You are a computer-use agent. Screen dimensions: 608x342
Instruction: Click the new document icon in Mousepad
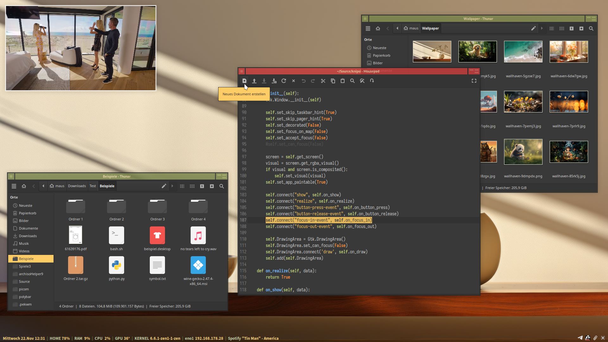[244, 81]
